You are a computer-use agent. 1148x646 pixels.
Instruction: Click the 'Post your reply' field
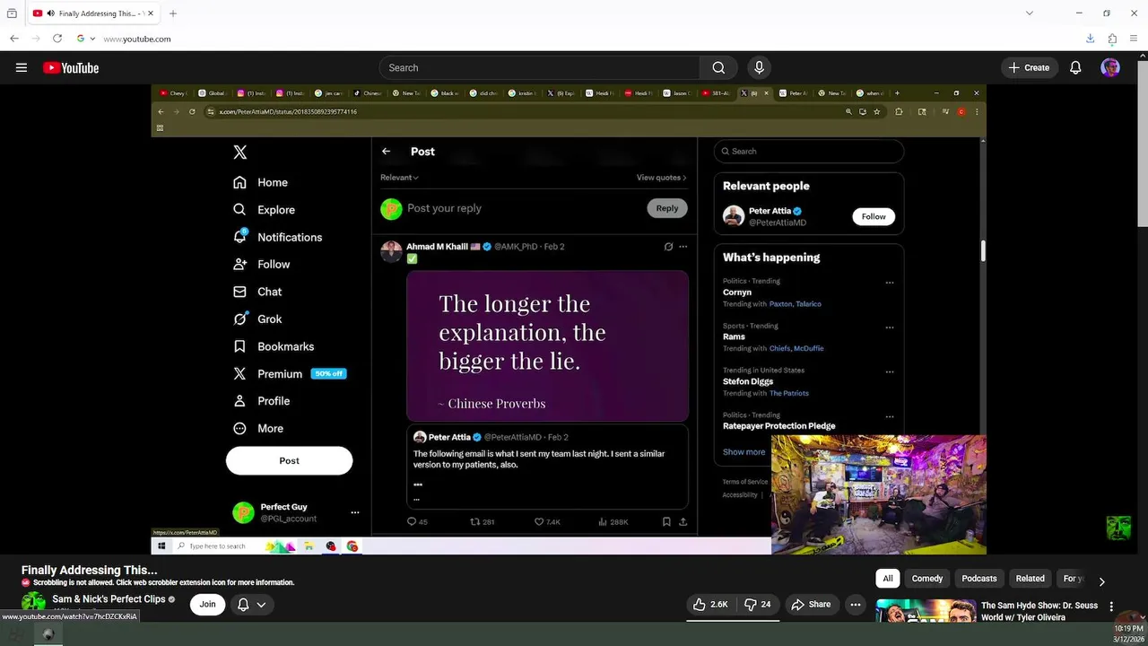(444, 208)
